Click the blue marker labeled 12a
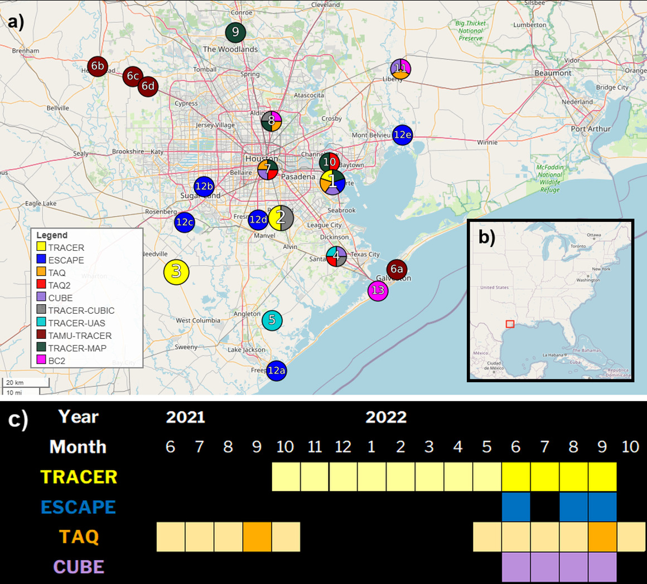This screenshot has height=584, width=647. pyautogui.click(x=277, y=371)
